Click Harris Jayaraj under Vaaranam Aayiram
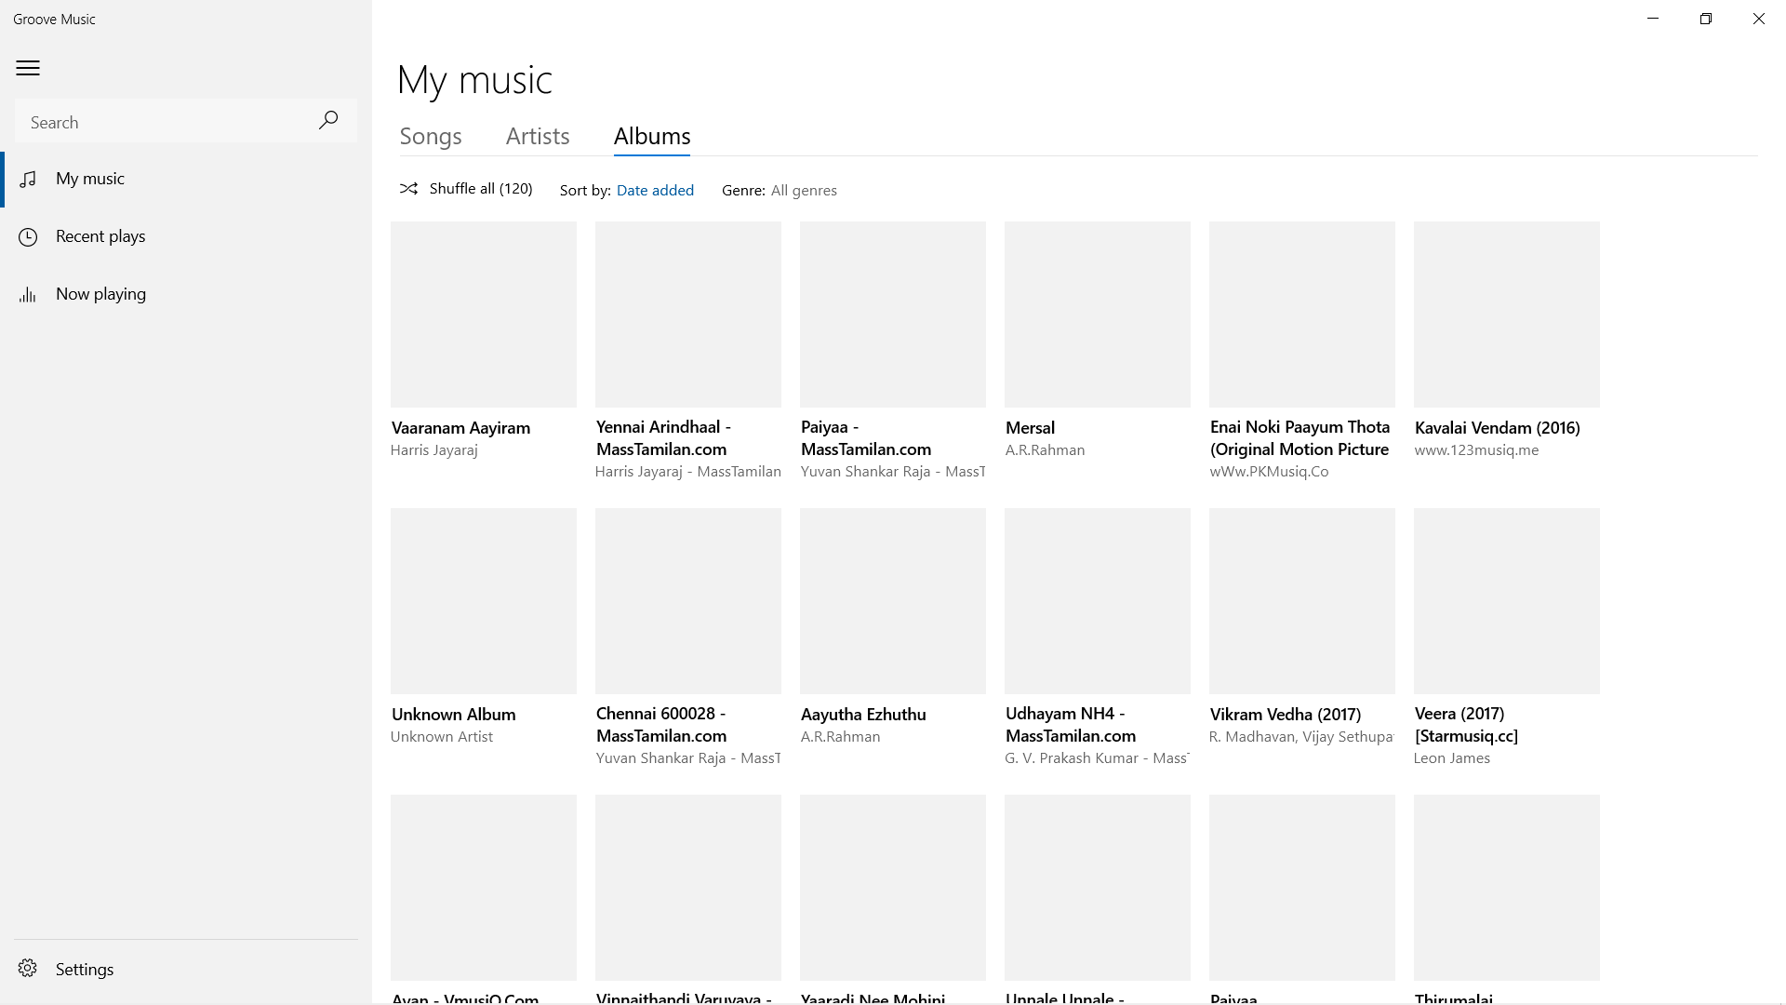1786x1005 pixels. (434, 450)
